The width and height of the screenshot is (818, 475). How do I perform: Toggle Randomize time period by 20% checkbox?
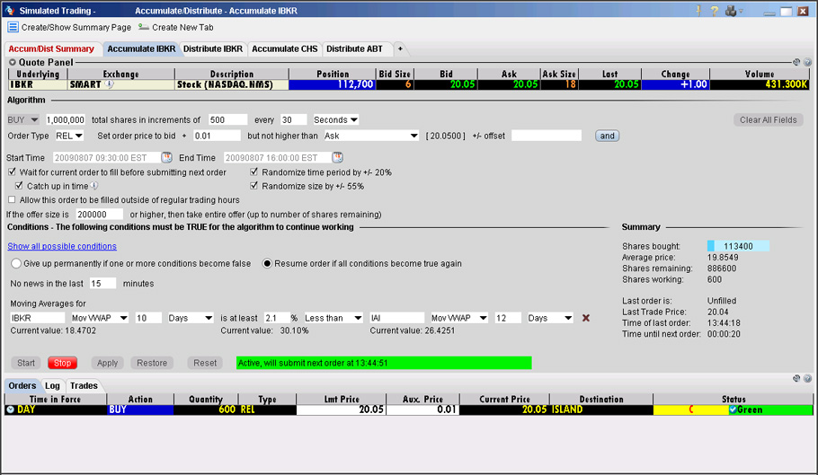click(x=254, y=172)
